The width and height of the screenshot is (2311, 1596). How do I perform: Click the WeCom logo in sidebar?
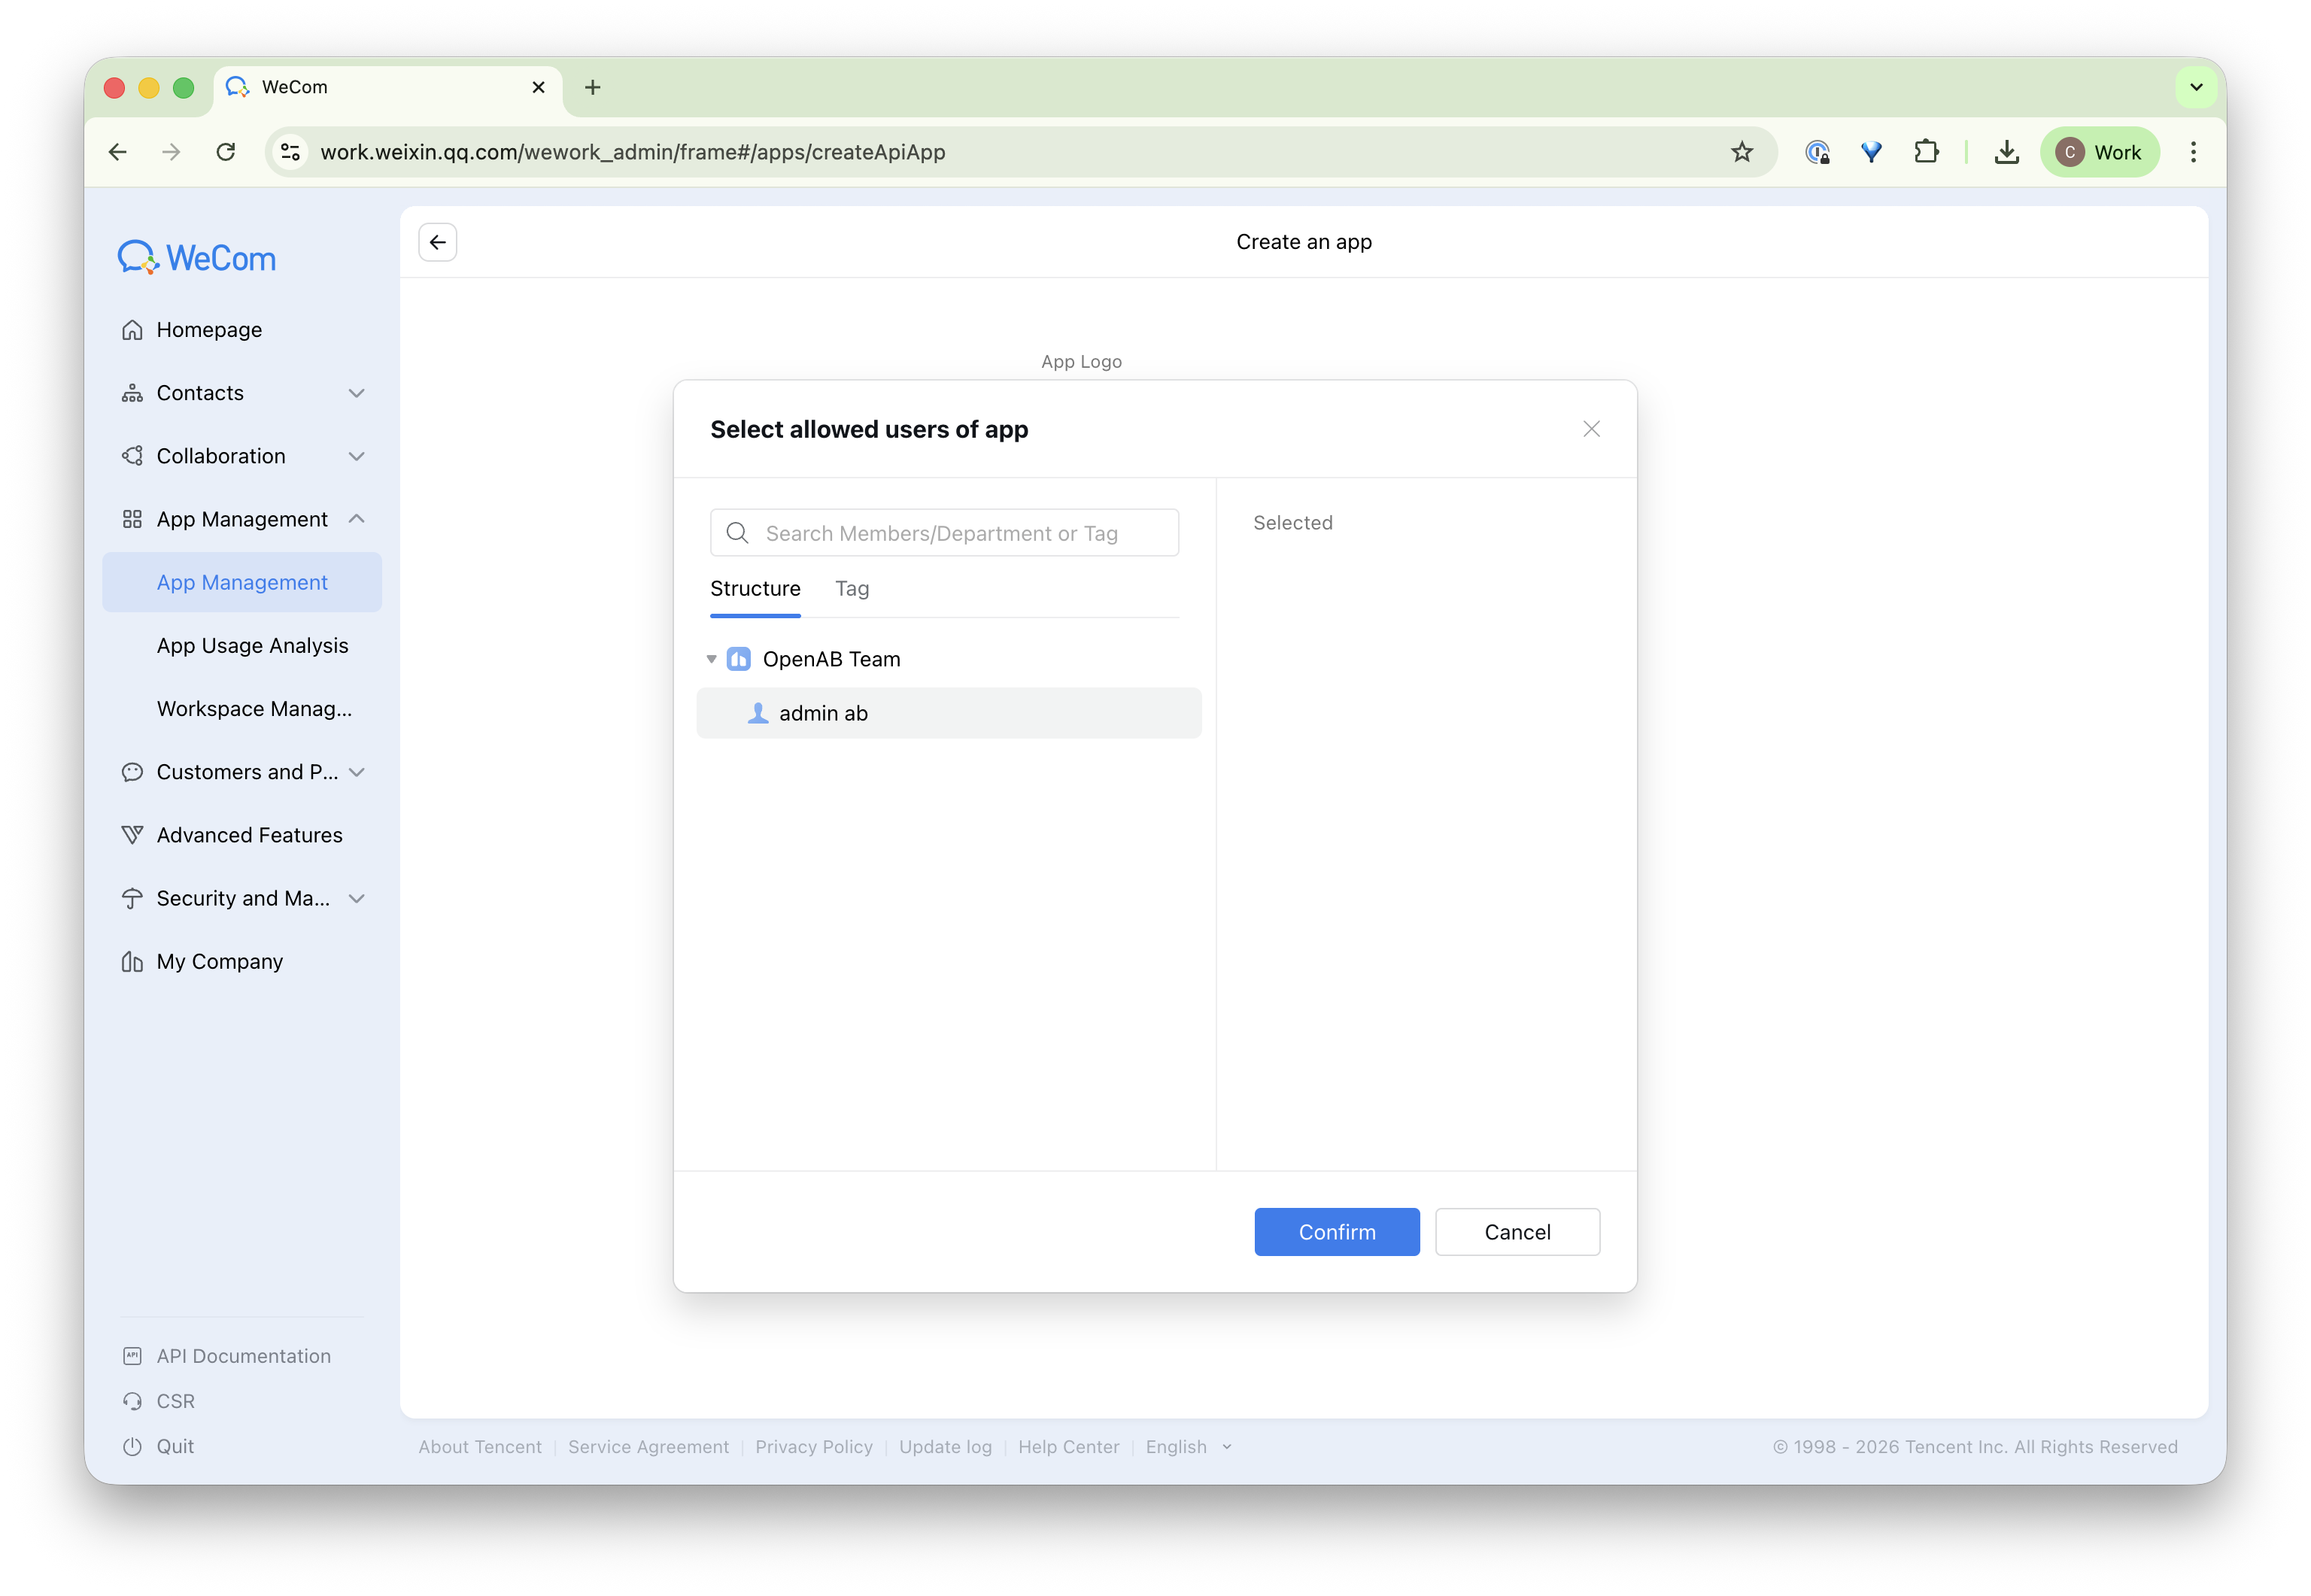pos(197,257)
